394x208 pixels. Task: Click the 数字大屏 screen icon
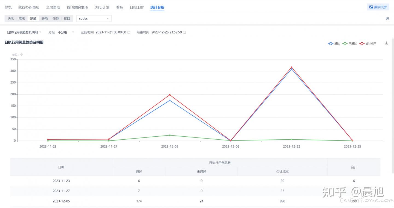point(371,7)
